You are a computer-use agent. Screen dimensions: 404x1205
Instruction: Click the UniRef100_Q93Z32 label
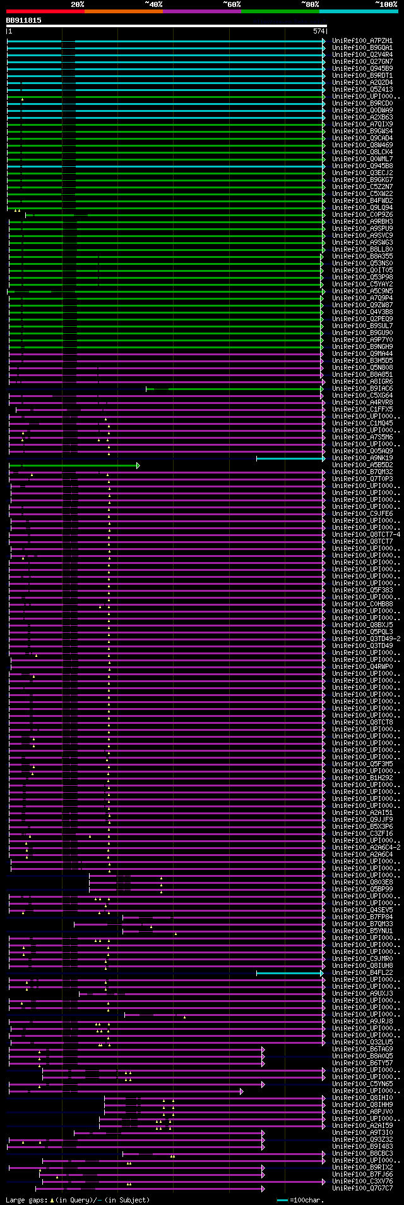tap(362, 1139)
